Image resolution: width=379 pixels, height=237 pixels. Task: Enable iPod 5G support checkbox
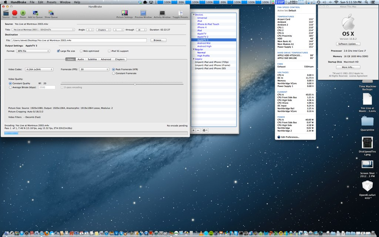109,51
